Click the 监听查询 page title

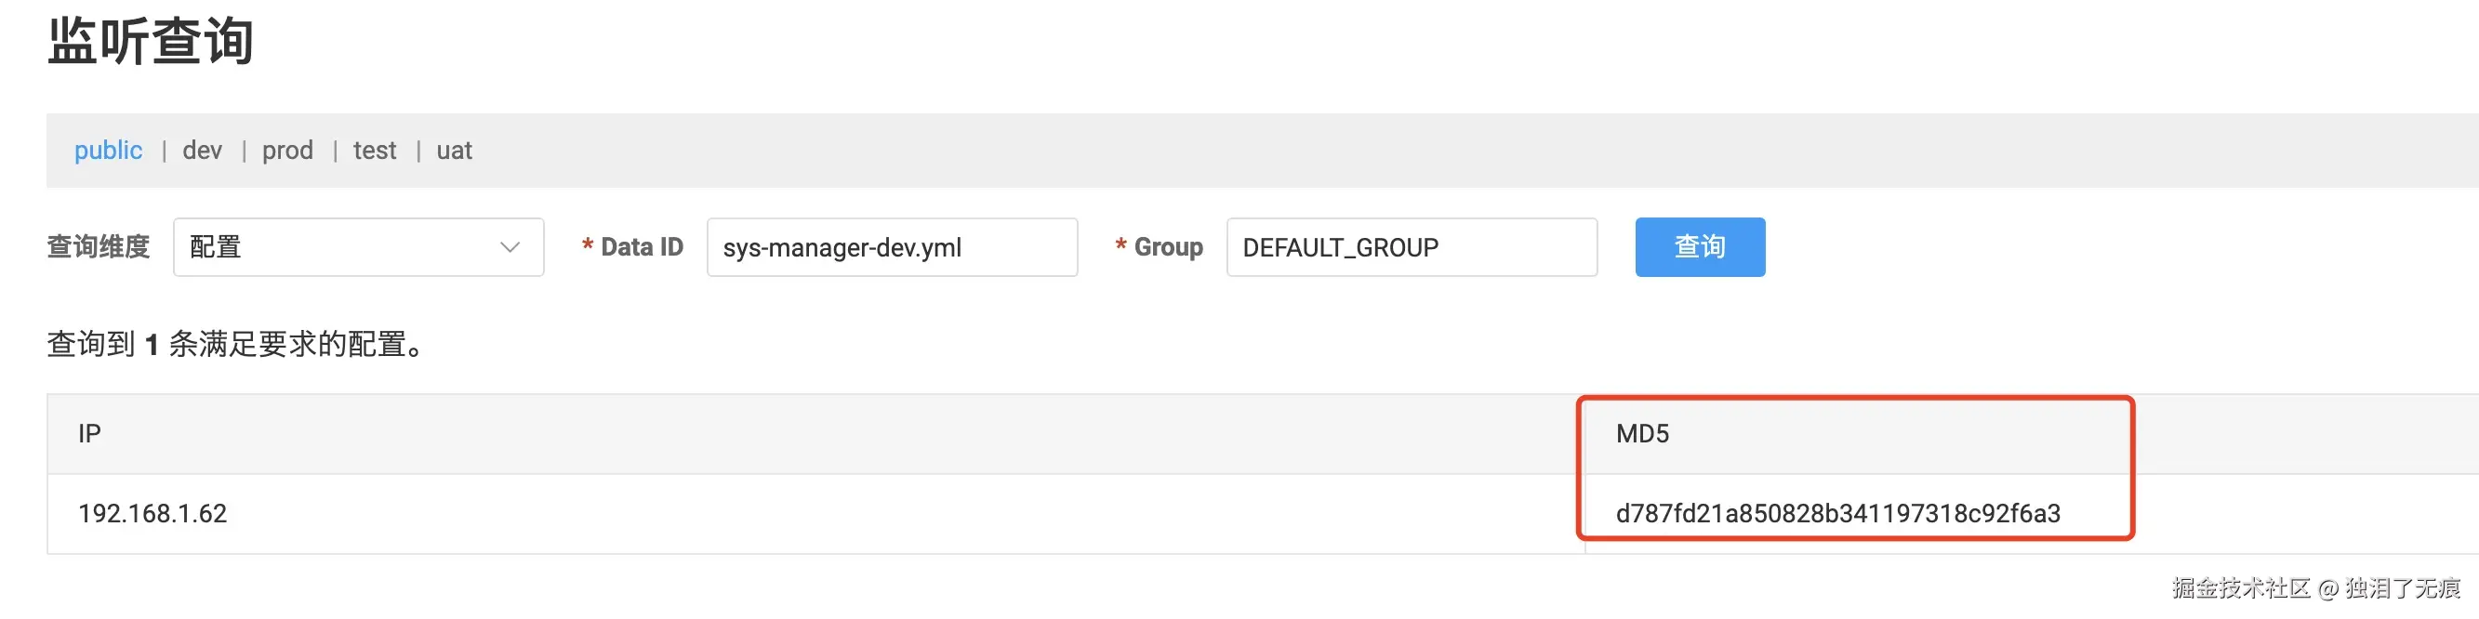[x=150, y=41]
